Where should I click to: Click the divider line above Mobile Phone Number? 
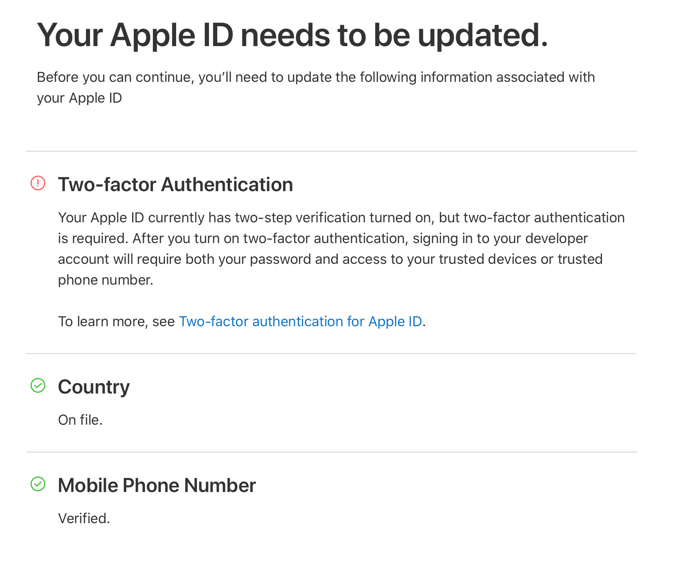(332, 452)
